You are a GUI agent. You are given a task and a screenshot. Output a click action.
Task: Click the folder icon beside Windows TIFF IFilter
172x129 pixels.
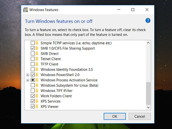37,90
